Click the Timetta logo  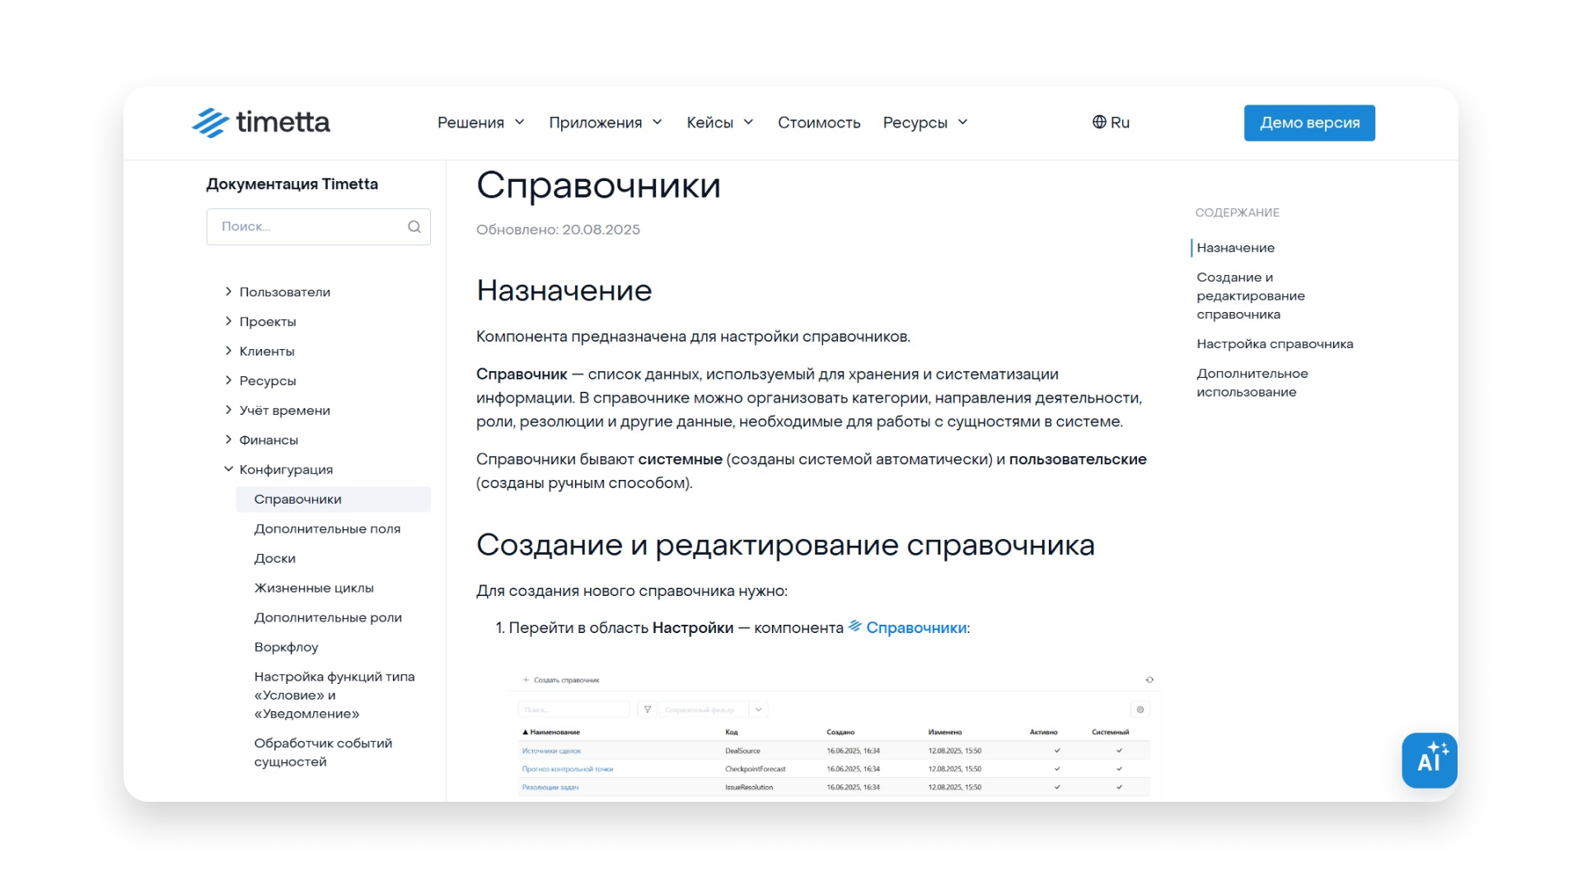[260, 122]
